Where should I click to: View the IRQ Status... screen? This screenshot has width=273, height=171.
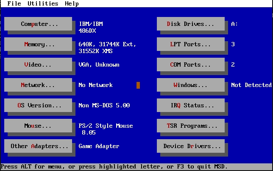(x=191, y=106)
